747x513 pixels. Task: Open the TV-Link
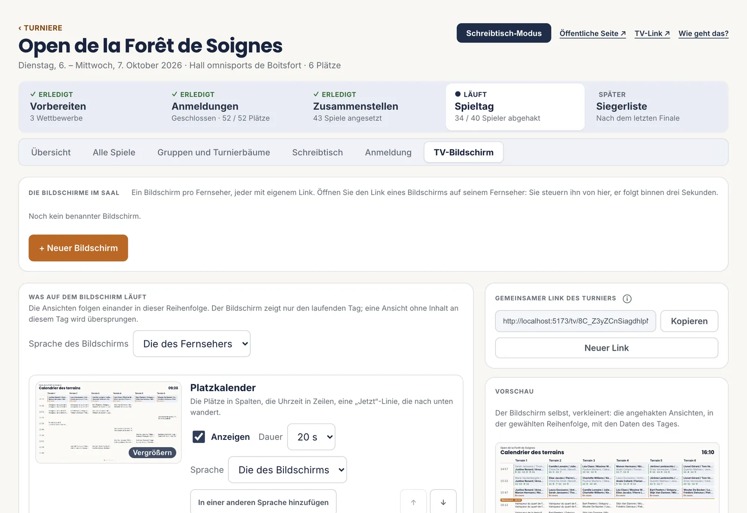coord(652,34)
